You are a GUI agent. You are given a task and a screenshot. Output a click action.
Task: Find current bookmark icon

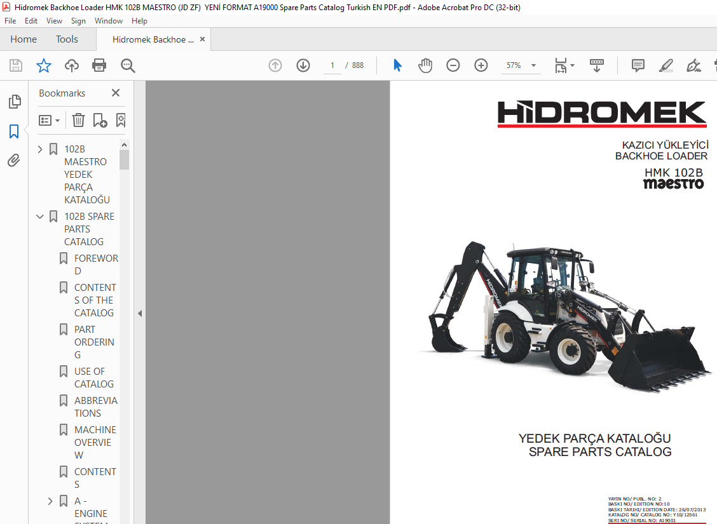pyautogui.click(x=121, y=121)
